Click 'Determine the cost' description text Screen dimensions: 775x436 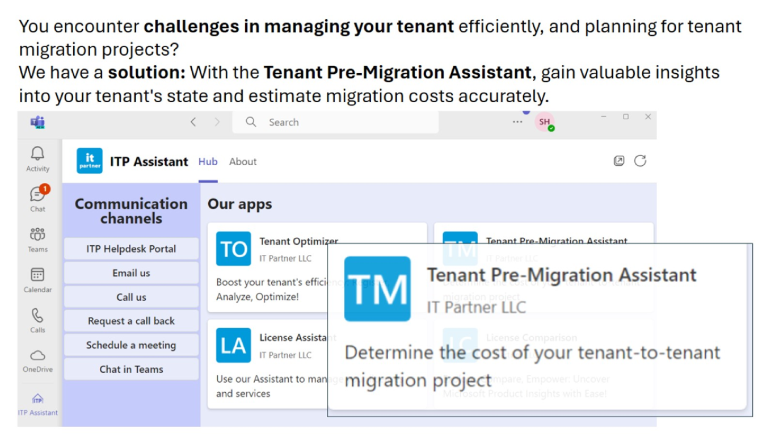tap(532, 366)
